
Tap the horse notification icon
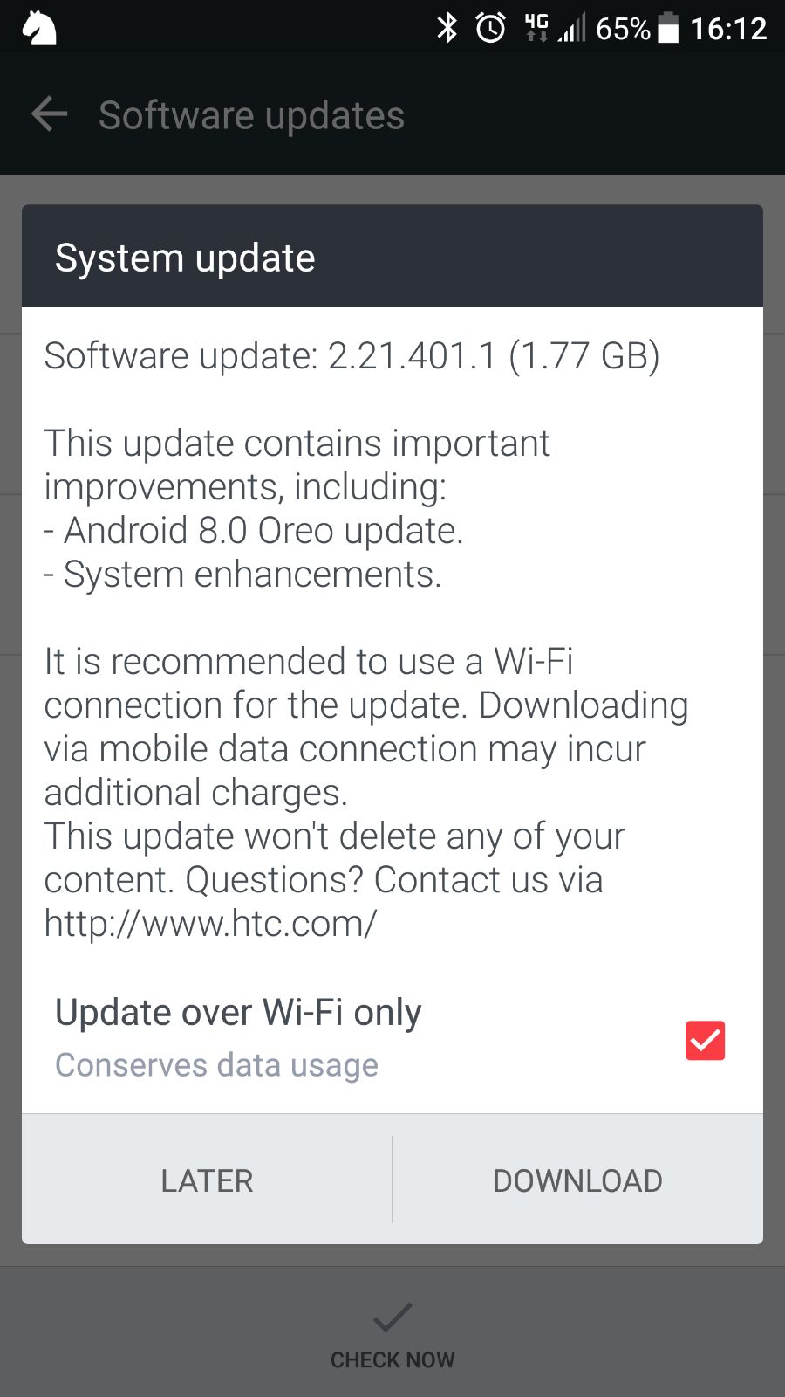click(x=39, y=27)
